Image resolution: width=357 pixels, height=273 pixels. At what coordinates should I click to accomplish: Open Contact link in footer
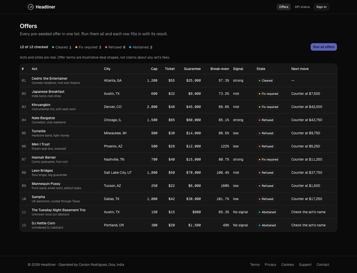click(x=323, y=264)
